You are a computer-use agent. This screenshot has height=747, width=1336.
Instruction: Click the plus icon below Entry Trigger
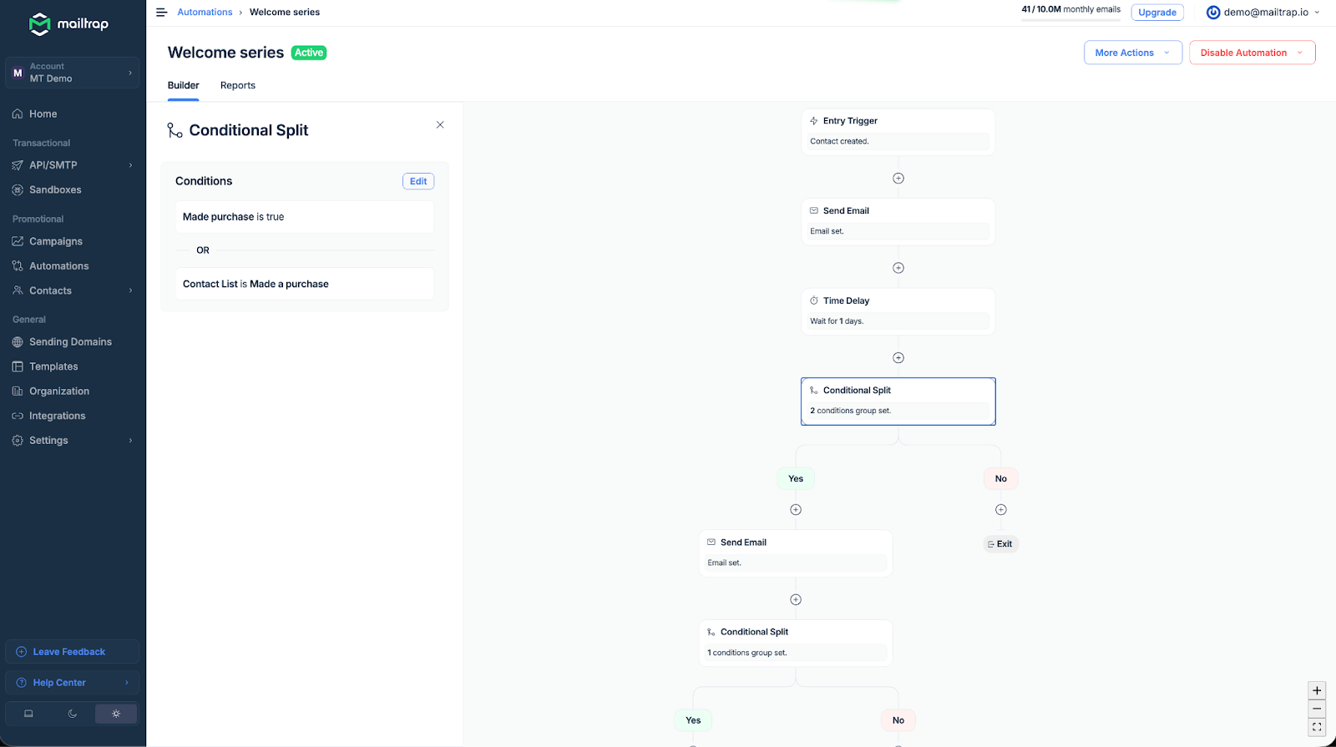point(898,179)
